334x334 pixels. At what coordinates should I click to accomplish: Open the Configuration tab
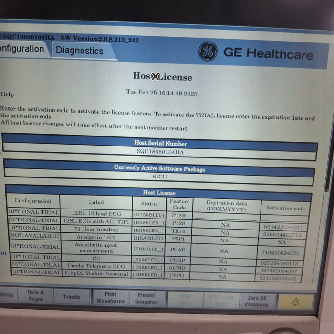click(x=21, y=49)
